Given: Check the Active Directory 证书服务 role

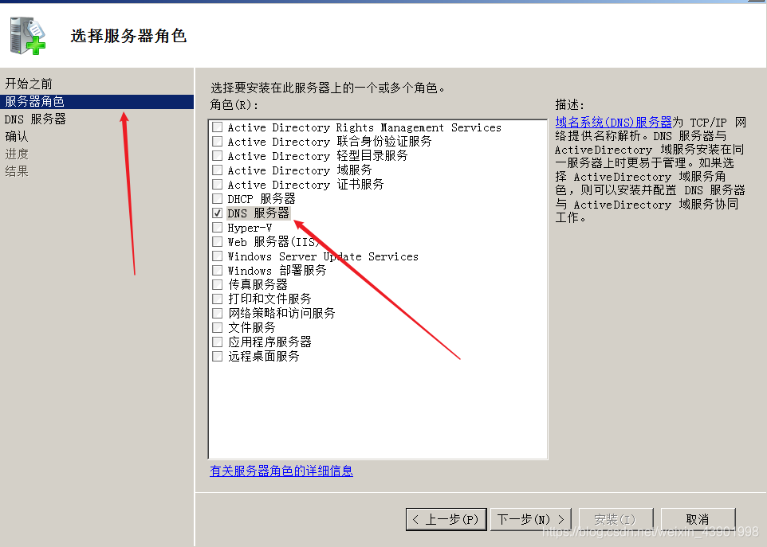Looking at the screenshot, I should [217, 184].
